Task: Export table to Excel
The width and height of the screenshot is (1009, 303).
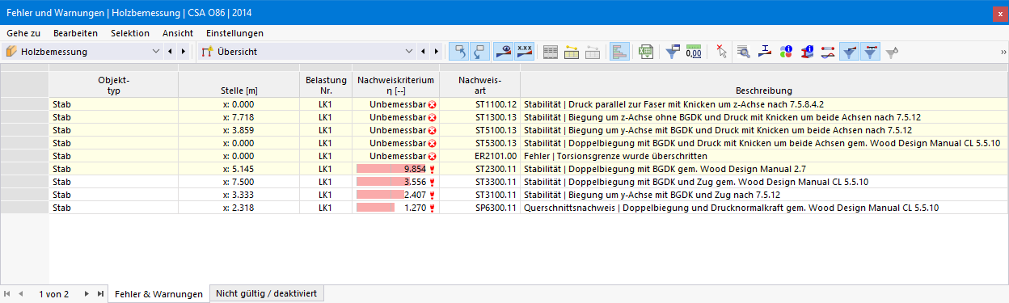Action: pyautogui.click(x=646, y=52)
